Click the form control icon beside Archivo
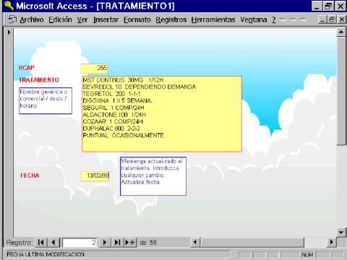Viewport: 347px width, 260px height. pos(12,19)
